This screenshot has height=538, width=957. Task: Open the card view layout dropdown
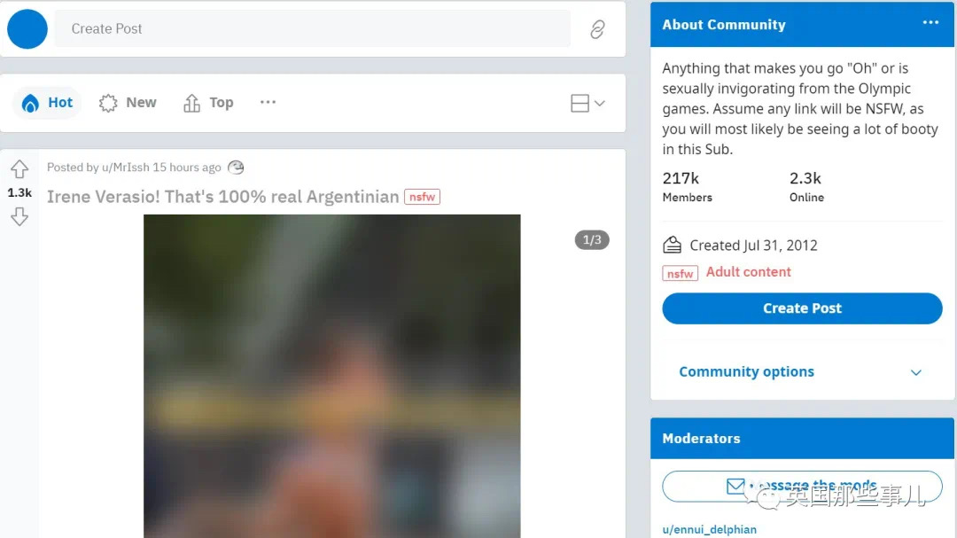click(x=587, y=103)
